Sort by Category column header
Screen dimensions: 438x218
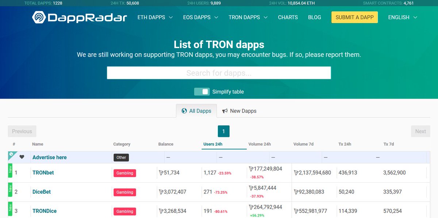click(x=122, y=144)
